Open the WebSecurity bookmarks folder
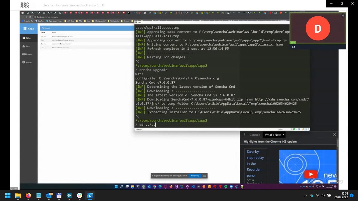 click(x=114, y=21)
